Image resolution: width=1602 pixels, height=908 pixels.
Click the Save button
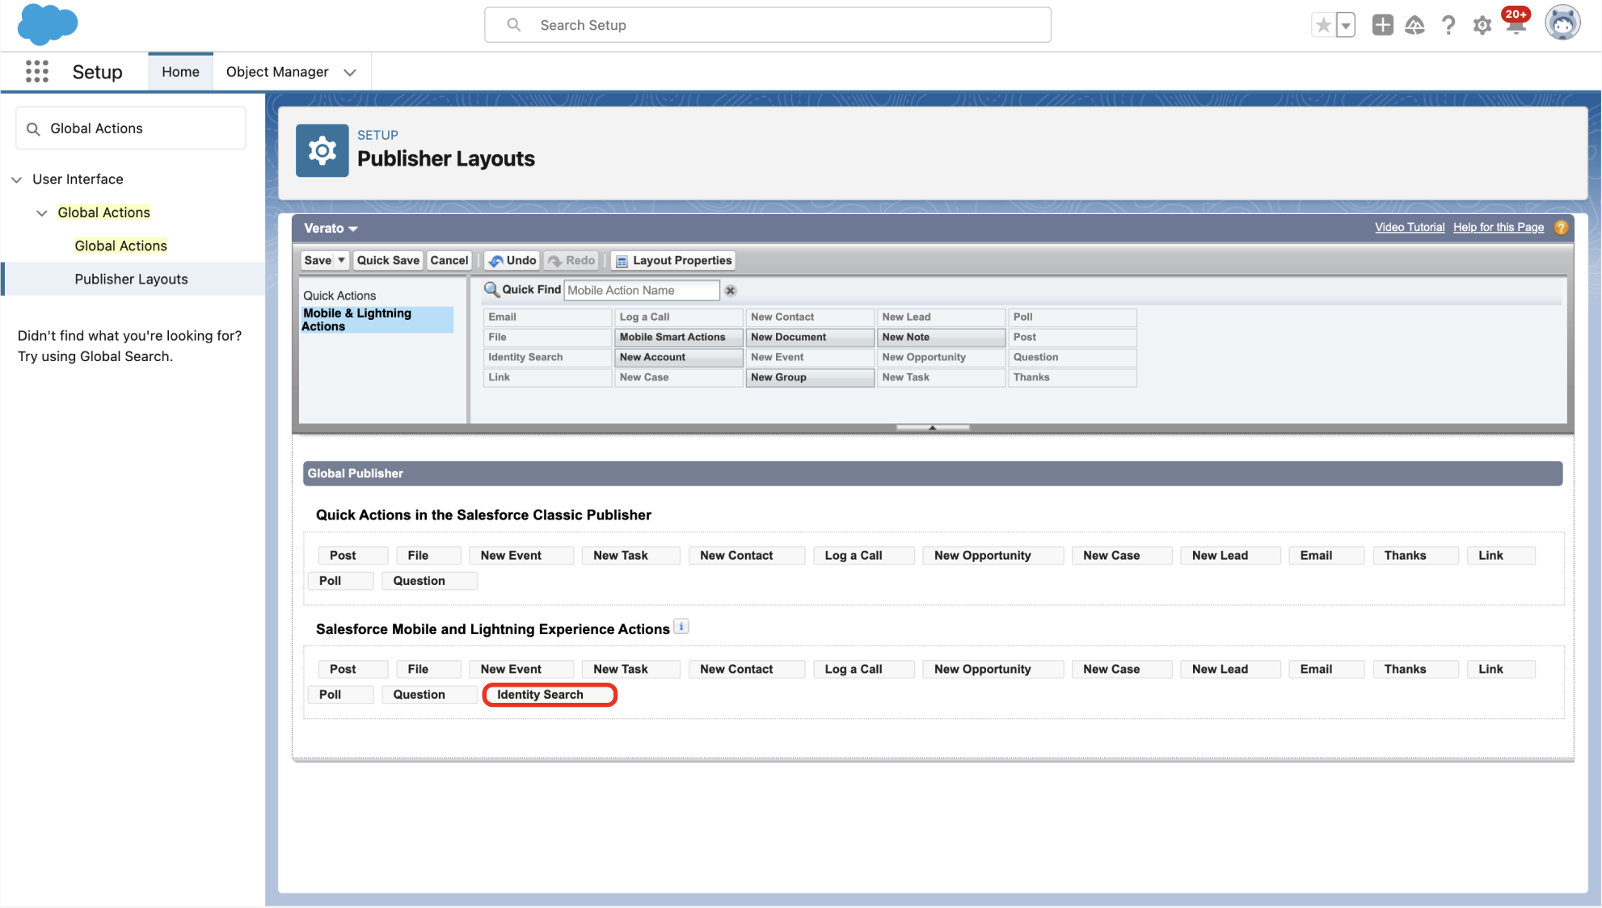tap(318, 260)
